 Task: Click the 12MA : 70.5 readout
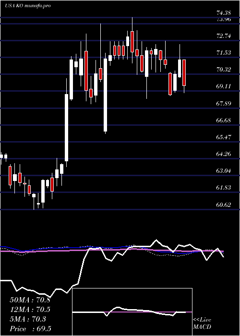(30, 310)
